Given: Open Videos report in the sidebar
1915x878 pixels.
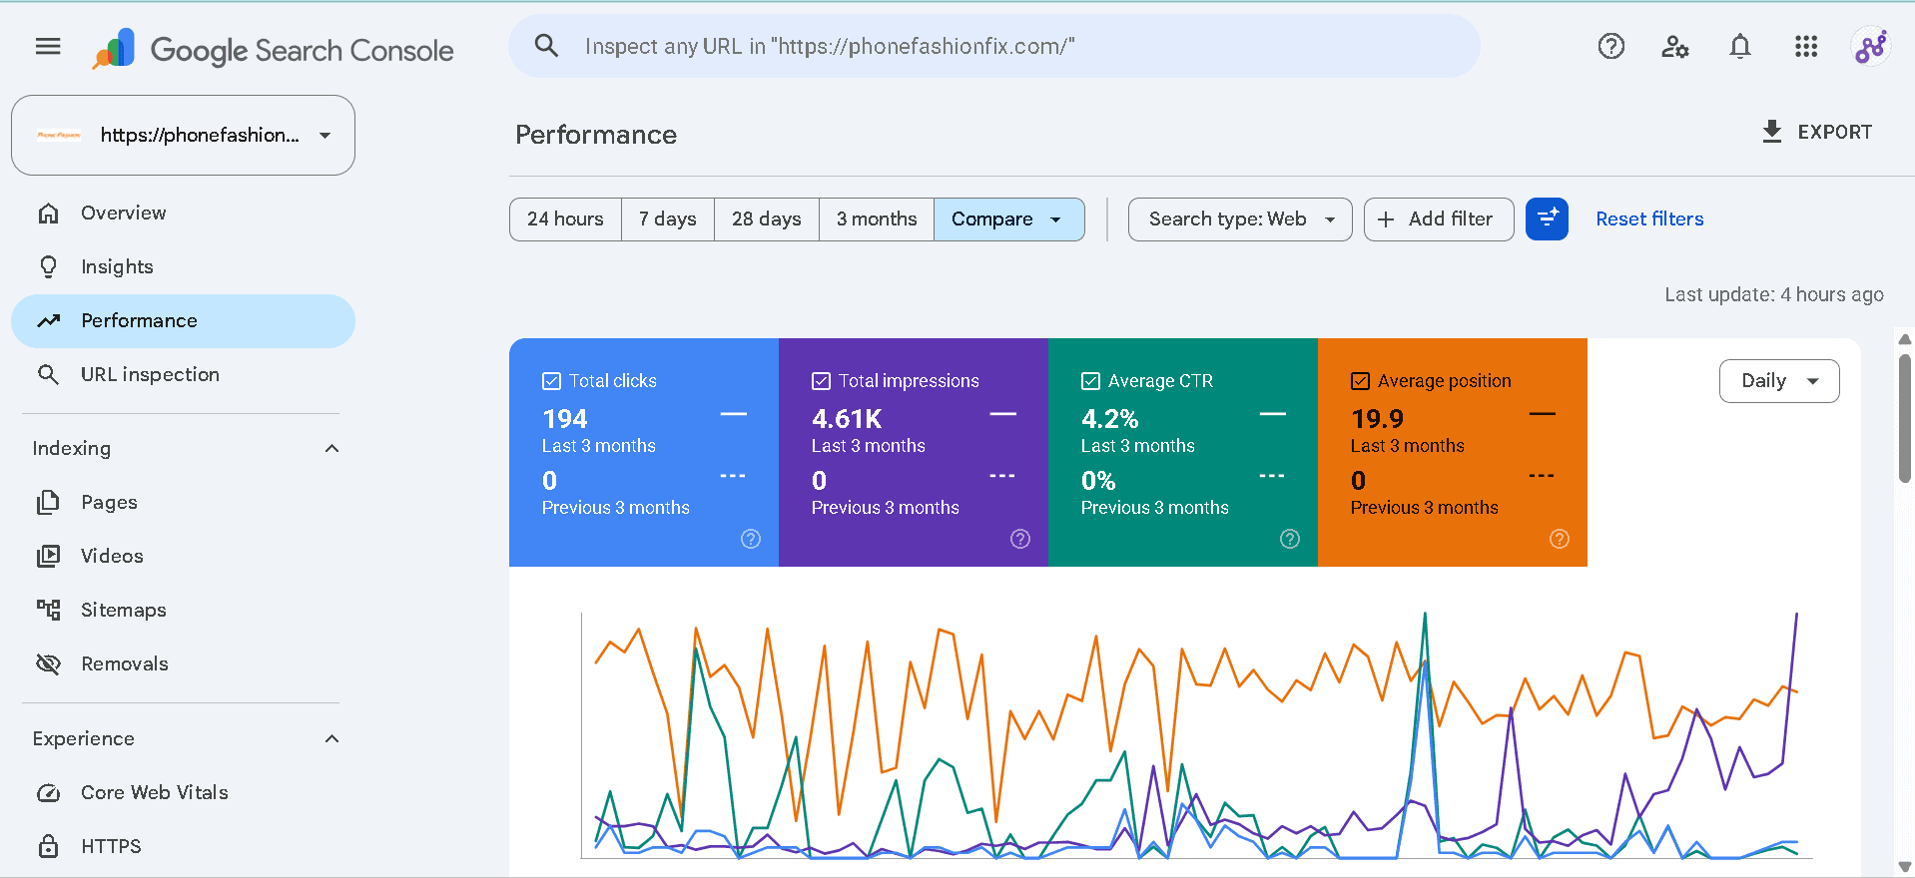Looking at the screenshot, I should (x=183, y=556).
